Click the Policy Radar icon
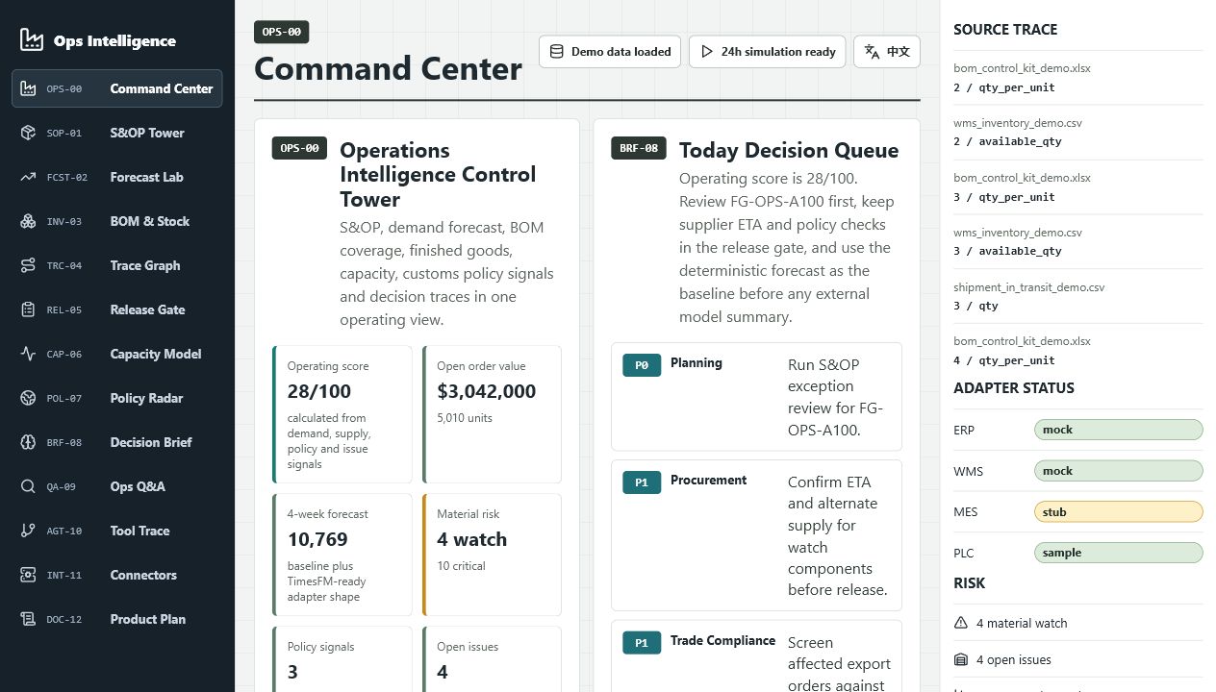The height and width of the screenshot is (692, 1216). (28, 398)
